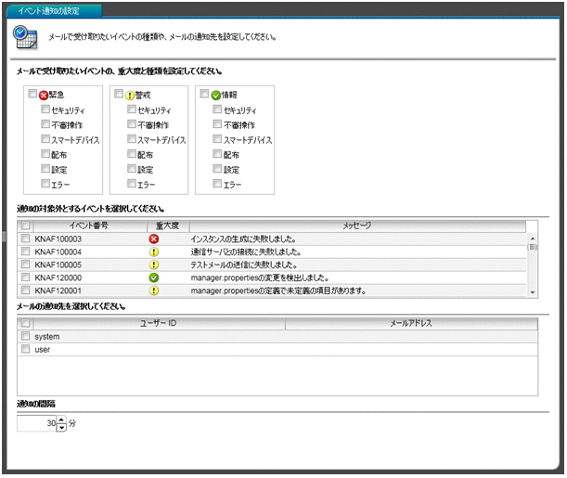Click warning icon in KNAF100004 row

(x=154, y=252)
